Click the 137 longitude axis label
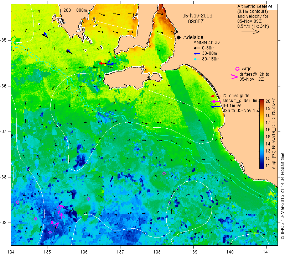Image resolution: width=285 pixels, height=256 pixels. (120, 252)
